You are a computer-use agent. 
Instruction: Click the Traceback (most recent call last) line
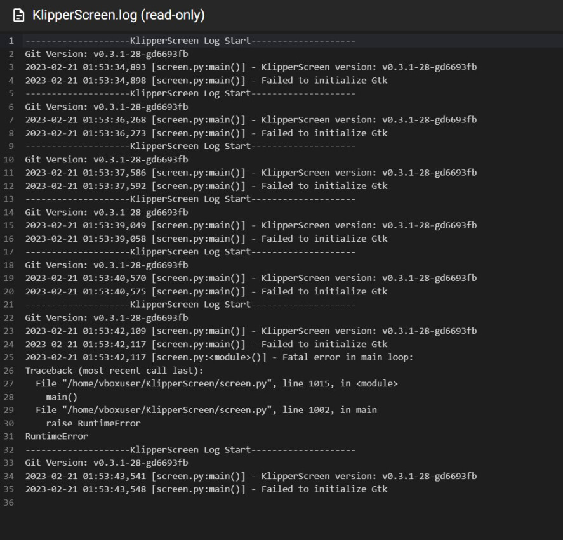point(114,371)
